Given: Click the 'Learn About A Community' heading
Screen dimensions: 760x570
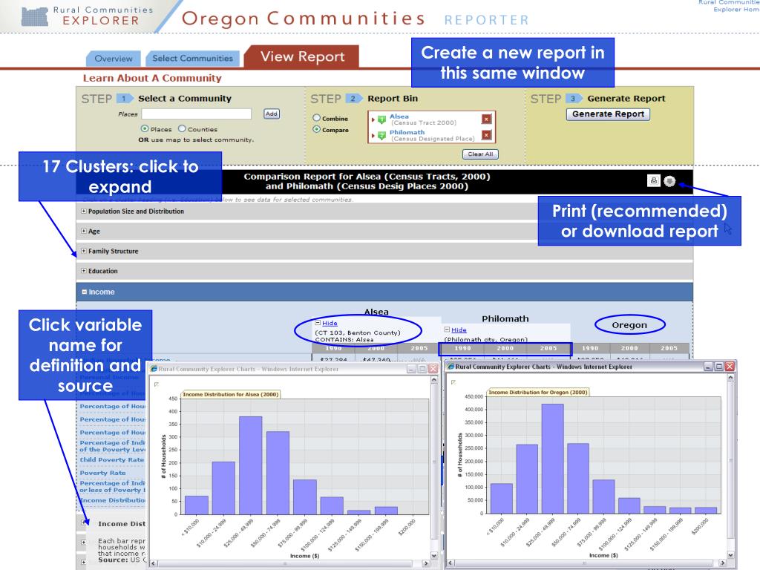Looking at the screenshot, I should [x=152, y=78].
